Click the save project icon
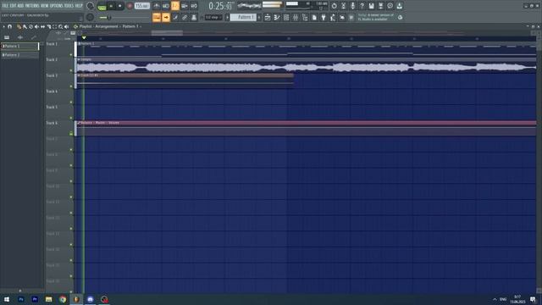The width and height of the screenshot is (542, 305). click(371, 6)
